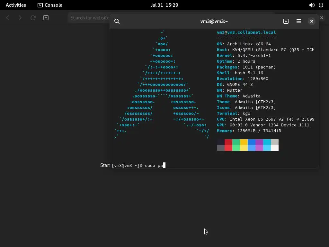The width and height of the screenshot is (329, 247).
Task: Click the browser's website search field
Action: click(x=89, y=18)
